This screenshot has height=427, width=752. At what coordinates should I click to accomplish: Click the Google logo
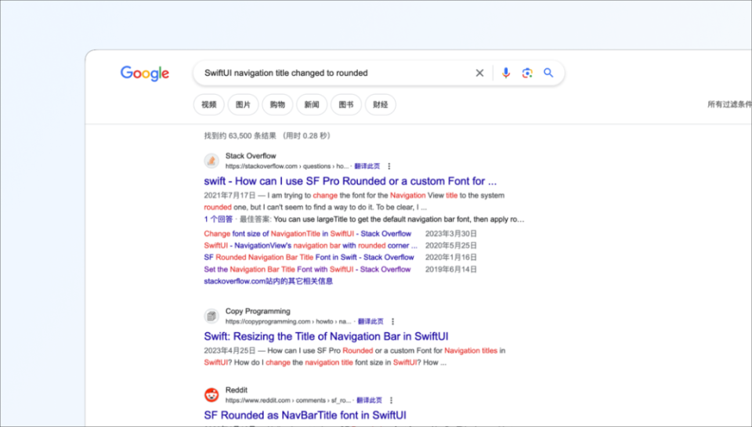[x=144, y=74]
